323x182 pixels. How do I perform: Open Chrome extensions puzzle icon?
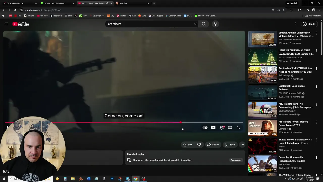point(291,10)
